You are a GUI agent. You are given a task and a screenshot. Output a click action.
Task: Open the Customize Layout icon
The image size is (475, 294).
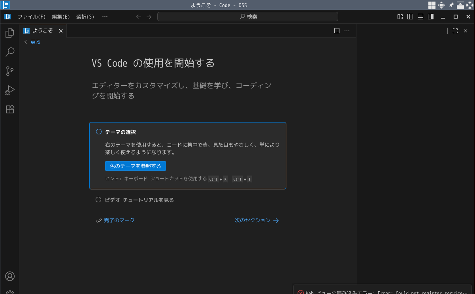tap(400, 17)
